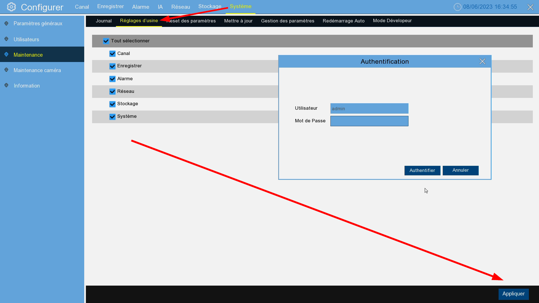Disable the Stockage checkbox
This screenshot has width=539, height=303.
[112, 104]
